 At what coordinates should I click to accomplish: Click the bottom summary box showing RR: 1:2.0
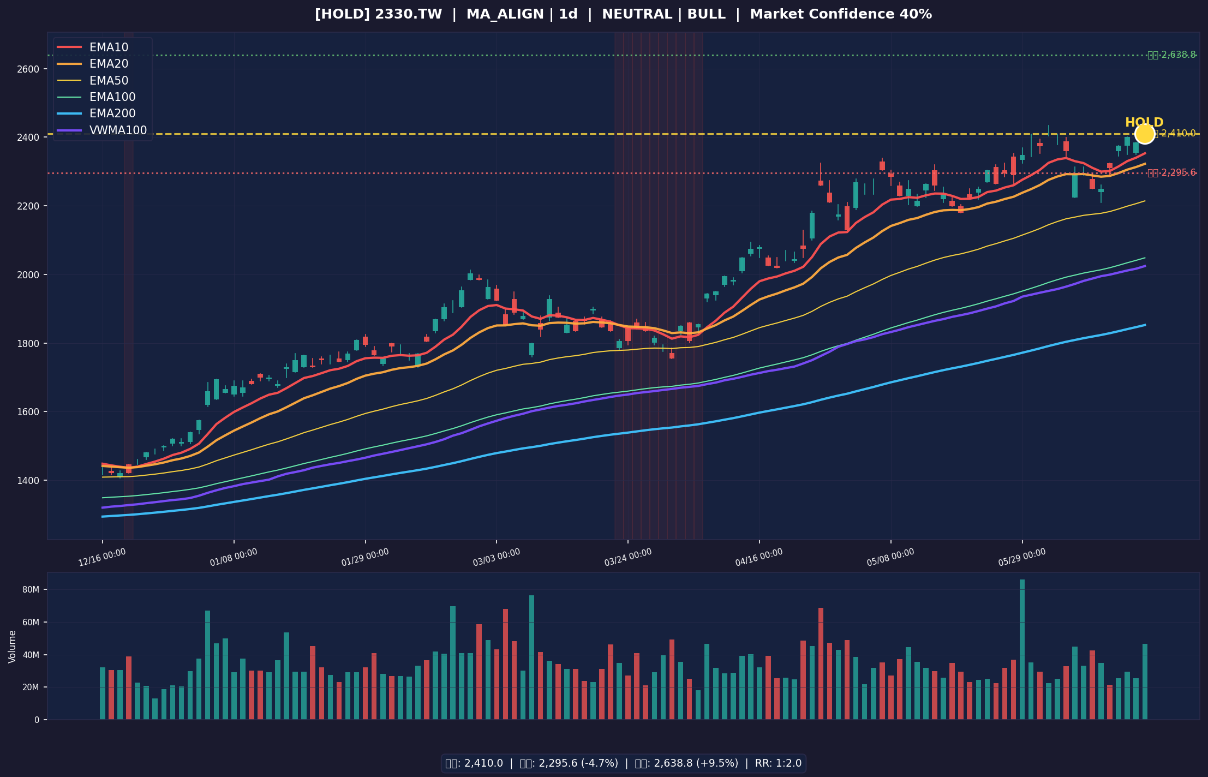pos(623,763)
